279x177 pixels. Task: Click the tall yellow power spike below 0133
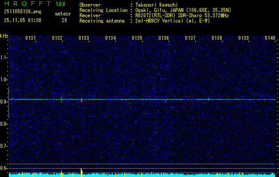(x=82, y=173)
